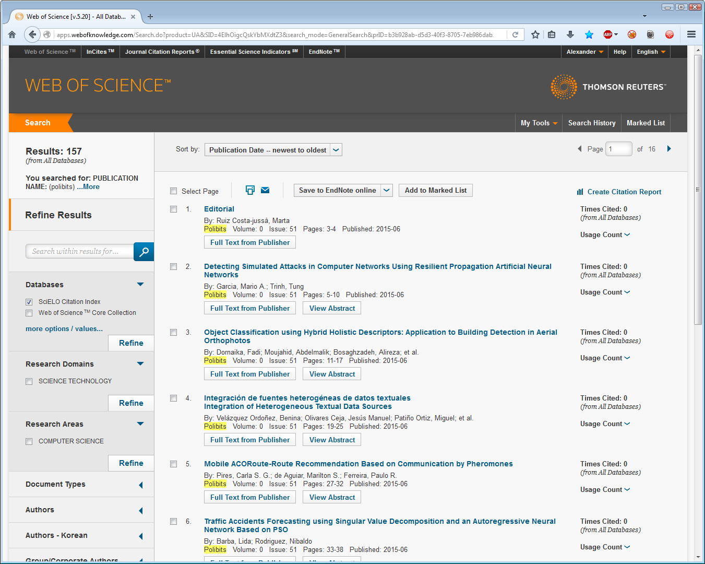Open downloads arrow icon in toolbar
The width and height of the screenshot is (705, 564).
570,34
